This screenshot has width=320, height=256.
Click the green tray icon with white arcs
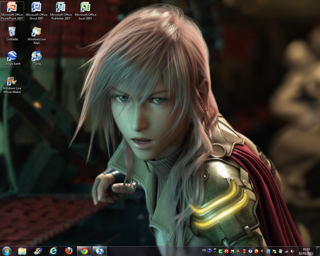(220, 251)
